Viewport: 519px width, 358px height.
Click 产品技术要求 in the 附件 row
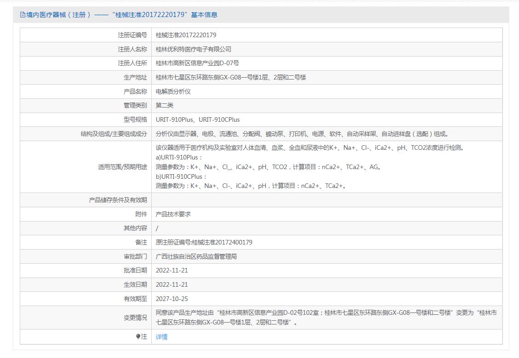coord(173,214)
